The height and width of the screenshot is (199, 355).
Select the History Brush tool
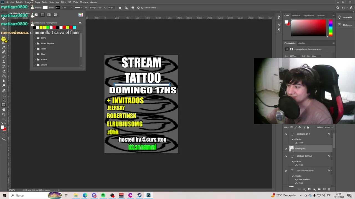click(4, 66)
